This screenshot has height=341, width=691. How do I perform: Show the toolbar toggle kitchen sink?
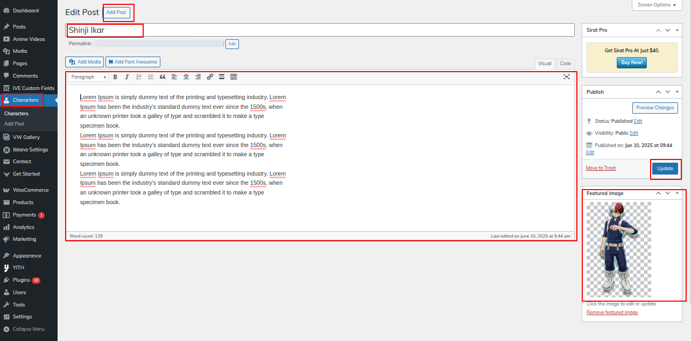pyautogui.click(x=234, y=77)
